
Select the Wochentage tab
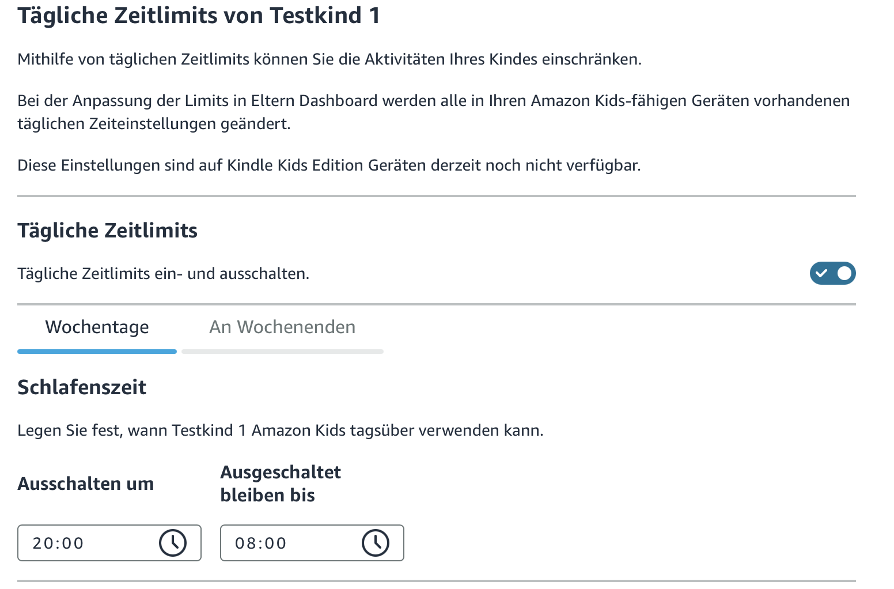pos(97,327)
